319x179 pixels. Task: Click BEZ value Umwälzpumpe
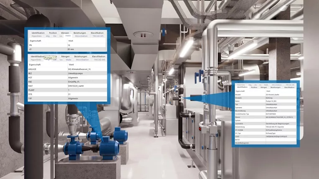pyautogui.click(x=75, y=73)
